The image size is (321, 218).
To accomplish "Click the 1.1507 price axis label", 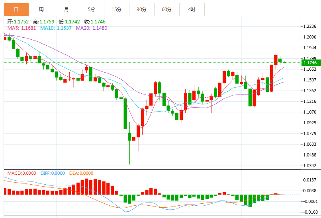I will [310, 80].
